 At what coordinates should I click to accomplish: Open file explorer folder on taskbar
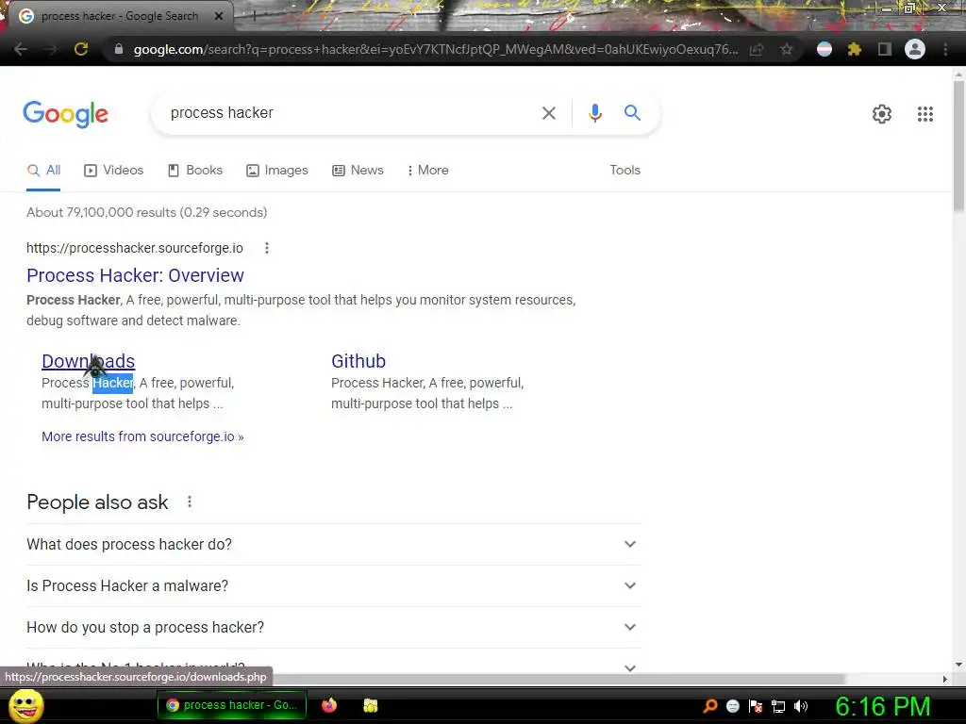click(x=370, y=705)
